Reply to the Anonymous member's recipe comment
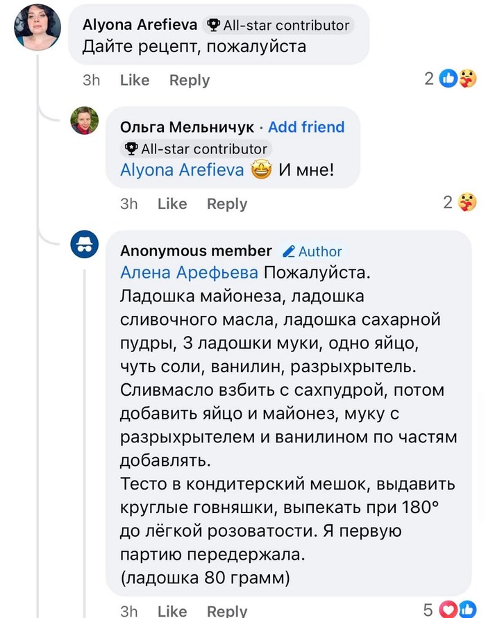Viewport: 486px width, 618px height. [x=227, y=611]
